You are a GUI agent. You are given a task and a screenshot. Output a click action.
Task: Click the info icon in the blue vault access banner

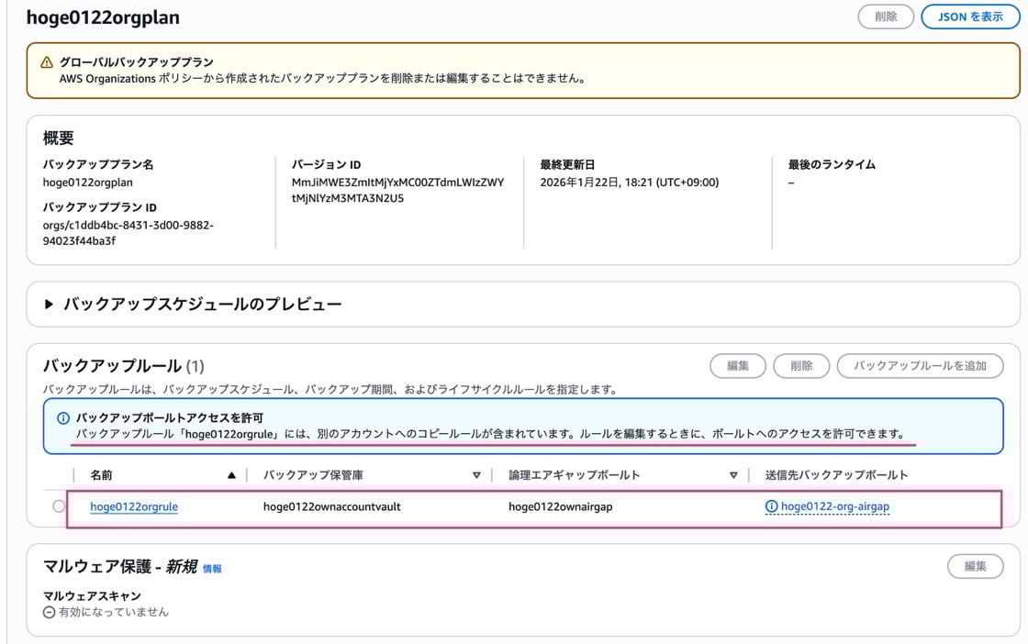(63, 418)
